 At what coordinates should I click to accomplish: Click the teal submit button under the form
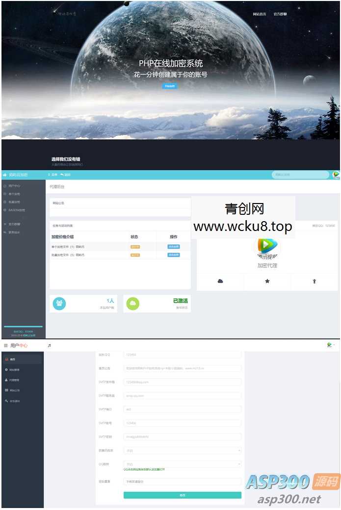pyautogui.click(x=183, y=495)
